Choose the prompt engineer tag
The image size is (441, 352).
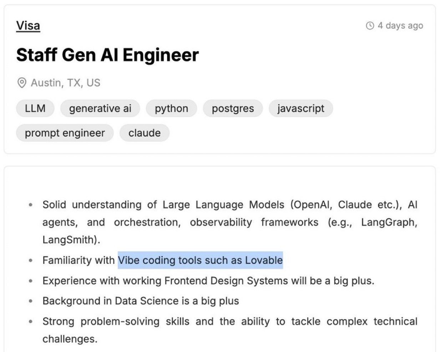(x=65, y=133)
